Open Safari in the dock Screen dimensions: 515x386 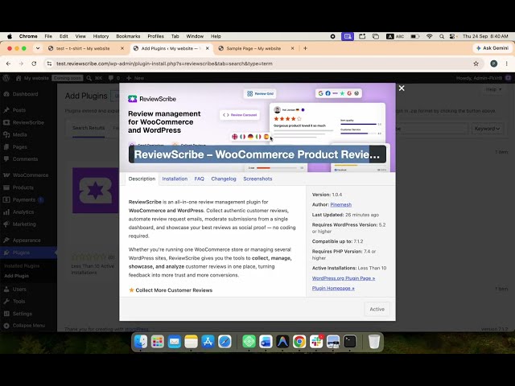pos(225,342)
